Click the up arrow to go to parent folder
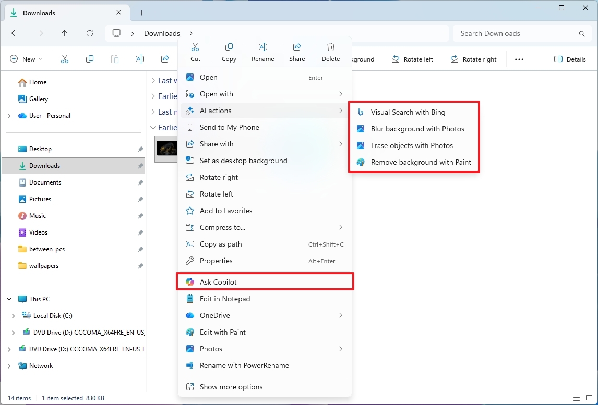 pyautogui.click(x=65, y=33)
